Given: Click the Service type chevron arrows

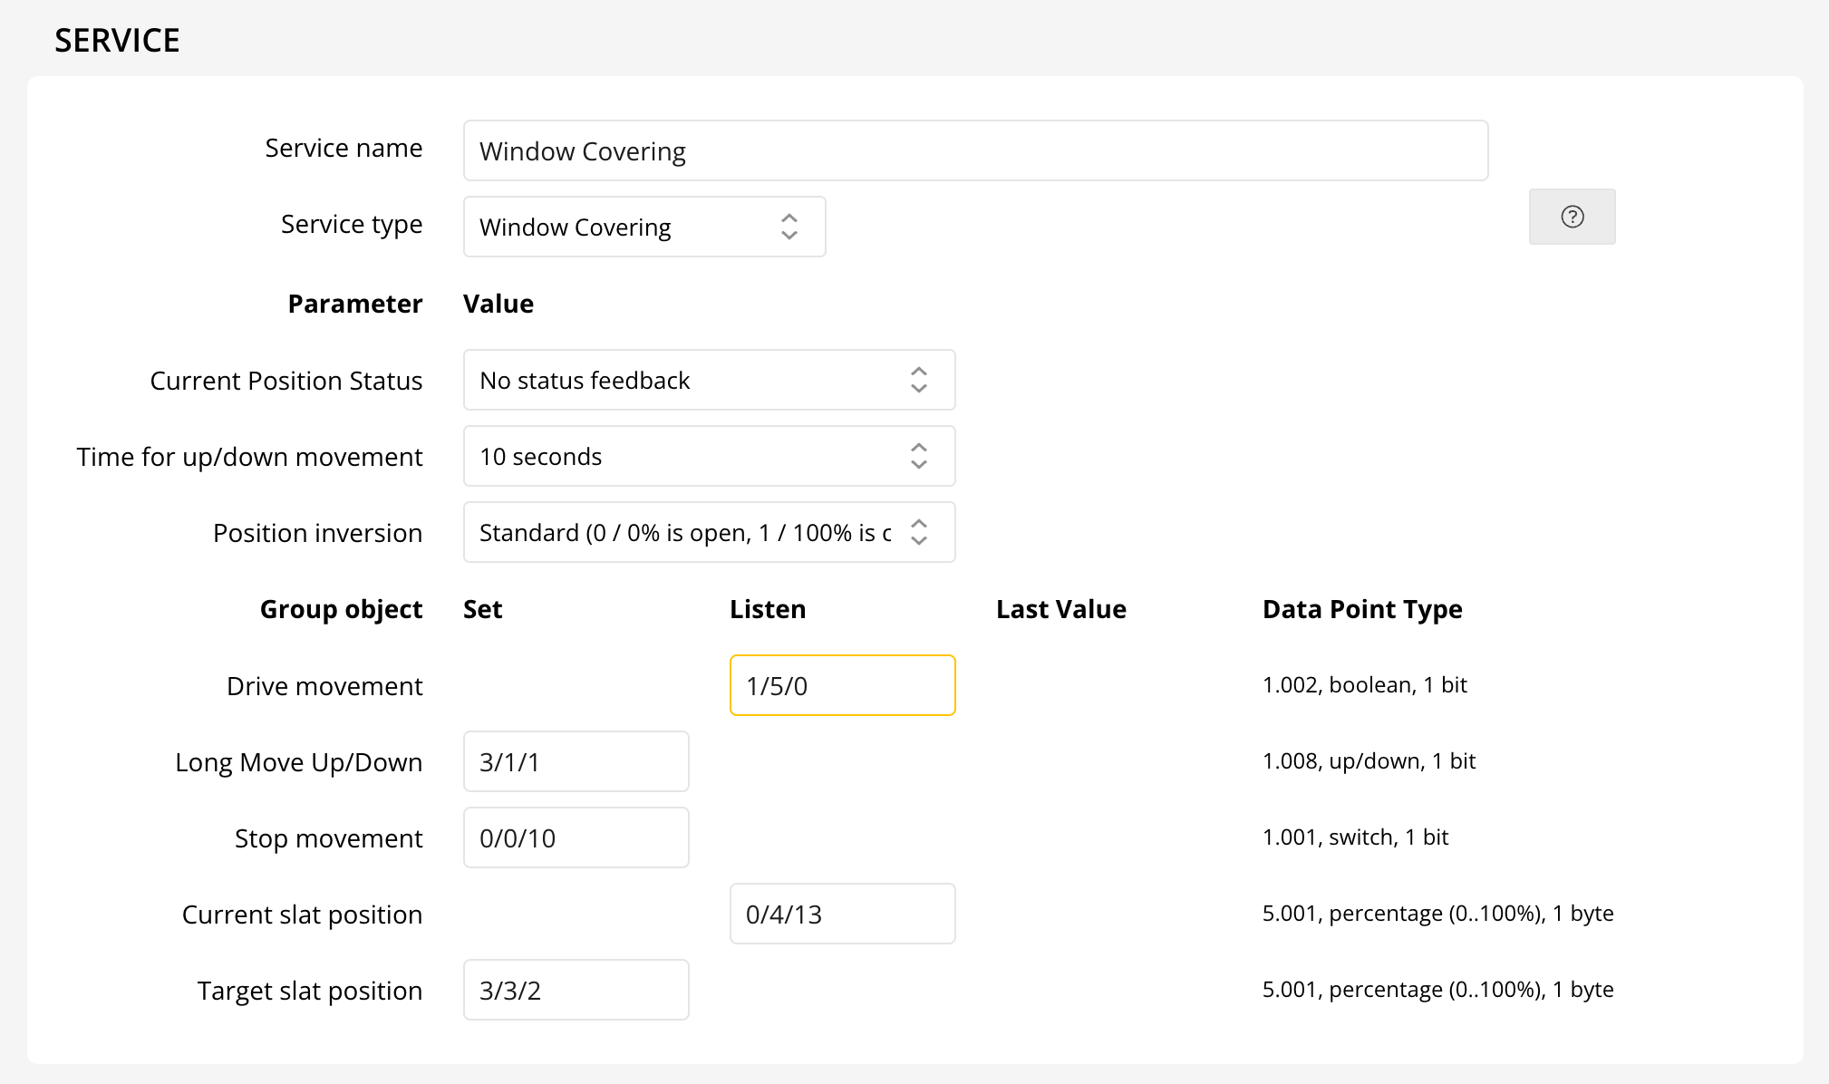Looking at the screenshot, I should 789,227.
